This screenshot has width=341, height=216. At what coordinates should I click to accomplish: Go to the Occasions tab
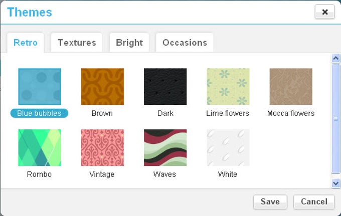coord(185,43)
